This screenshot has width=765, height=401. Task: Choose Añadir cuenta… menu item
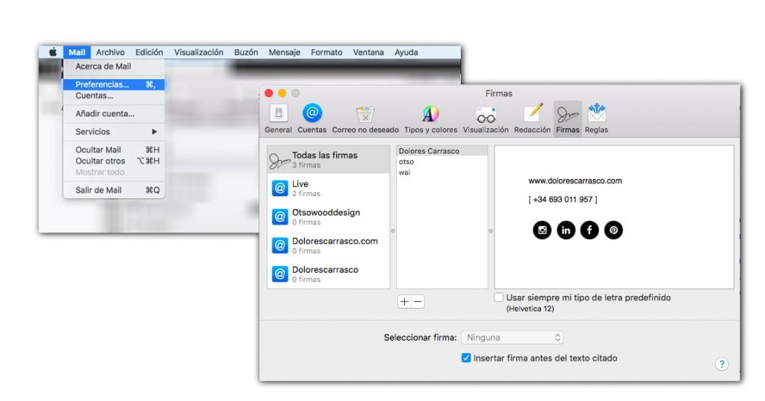[x=114, y=114]
